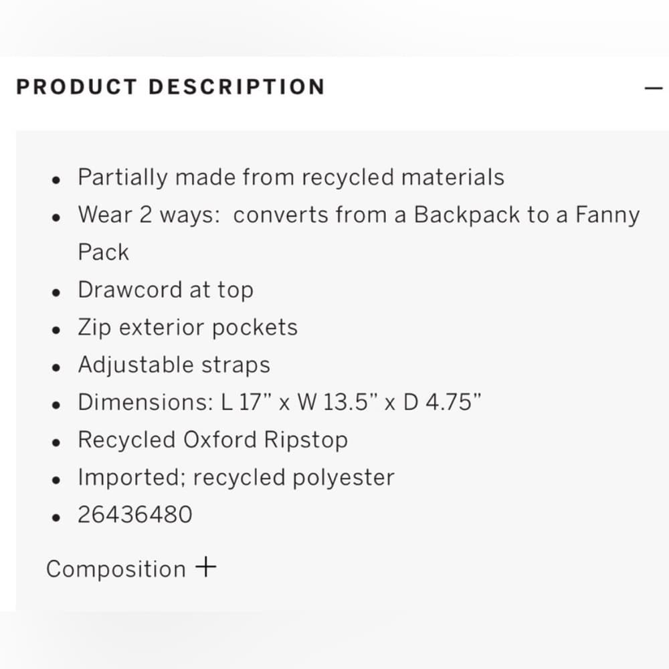Select the Dimensions line text

click(280, 402)
